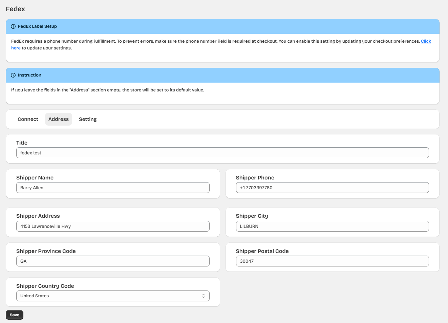Select the Shipper Postal Code input 30047
Viewport: 448px width, 323px height.
(x=332, y=261)
